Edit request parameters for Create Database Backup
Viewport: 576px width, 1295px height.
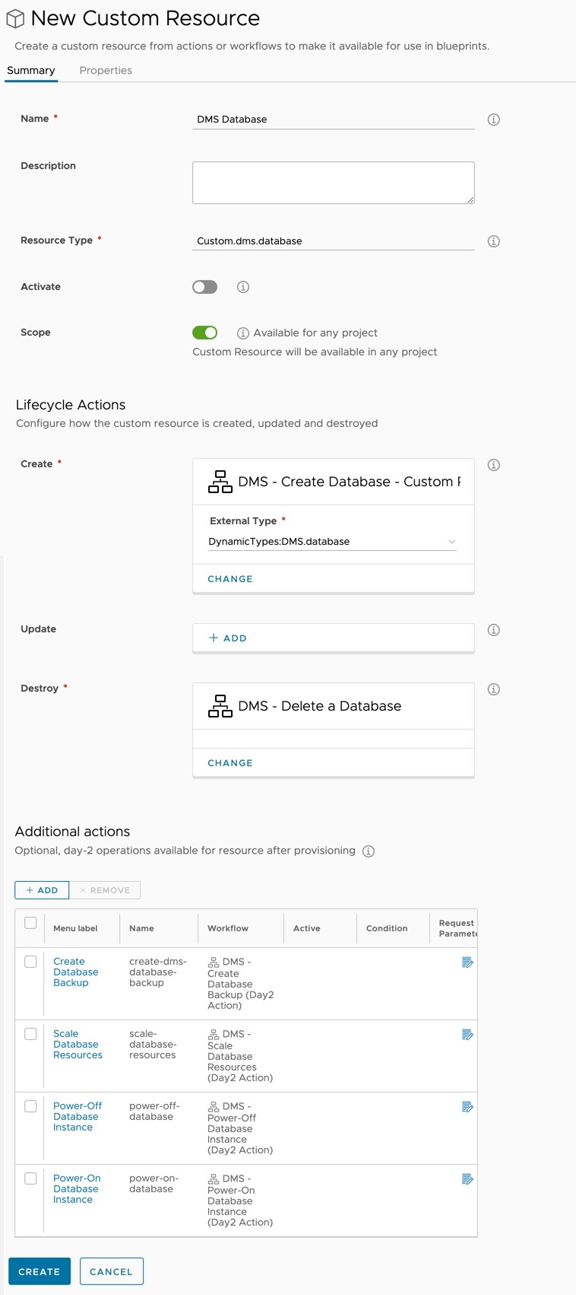pyautogui.click(x=467, y=963)
